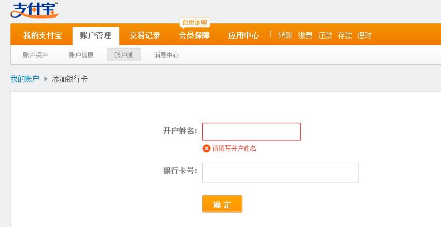Click the Alipay 支付宝 logo

(x=34, y=11)
